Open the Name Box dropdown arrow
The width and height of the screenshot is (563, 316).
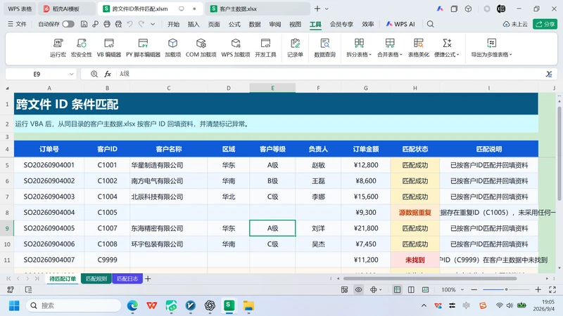(72, 74)
